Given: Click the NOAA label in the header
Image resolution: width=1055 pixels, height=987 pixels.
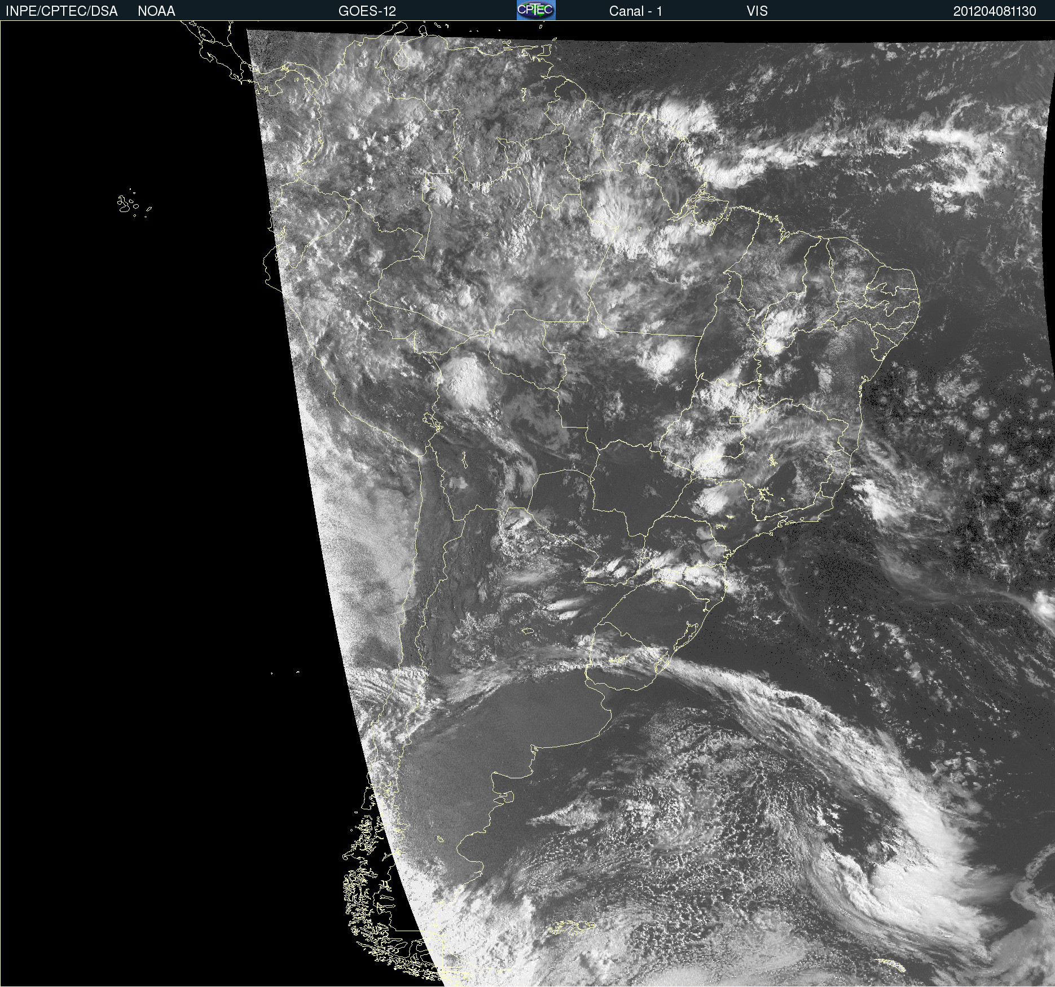Looking at the screenshot, I should pyautogui.click(x=156, y=11).
